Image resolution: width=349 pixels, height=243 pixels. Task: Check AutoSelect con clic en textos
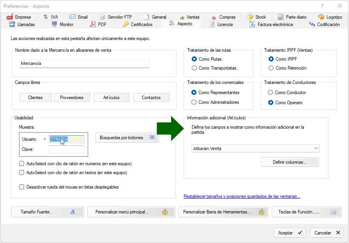(21, 172)
